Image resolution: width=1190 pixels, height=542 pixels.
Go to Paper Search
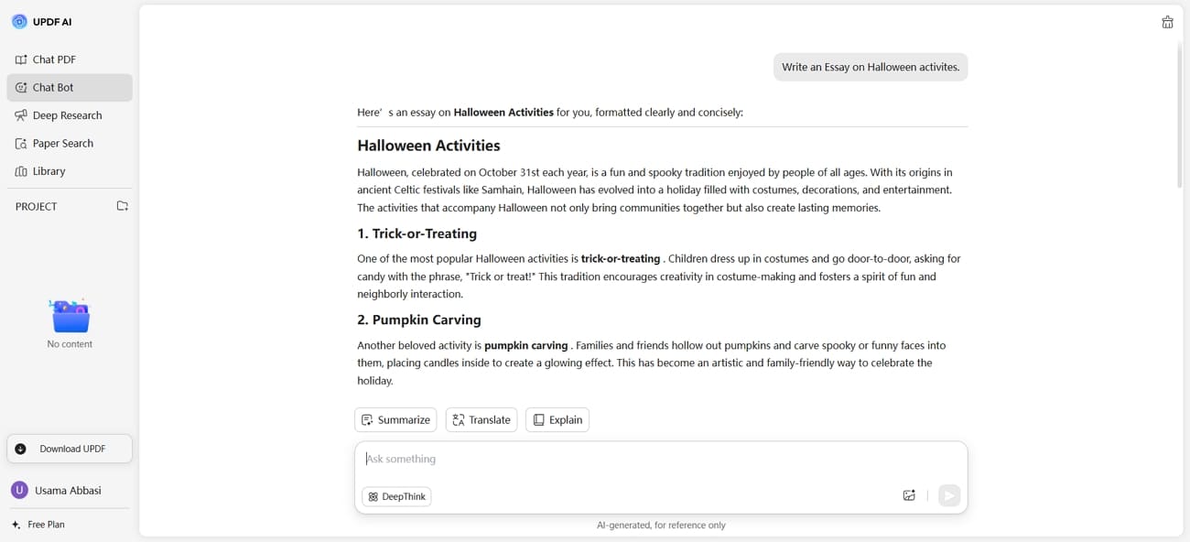coord(62,144)
